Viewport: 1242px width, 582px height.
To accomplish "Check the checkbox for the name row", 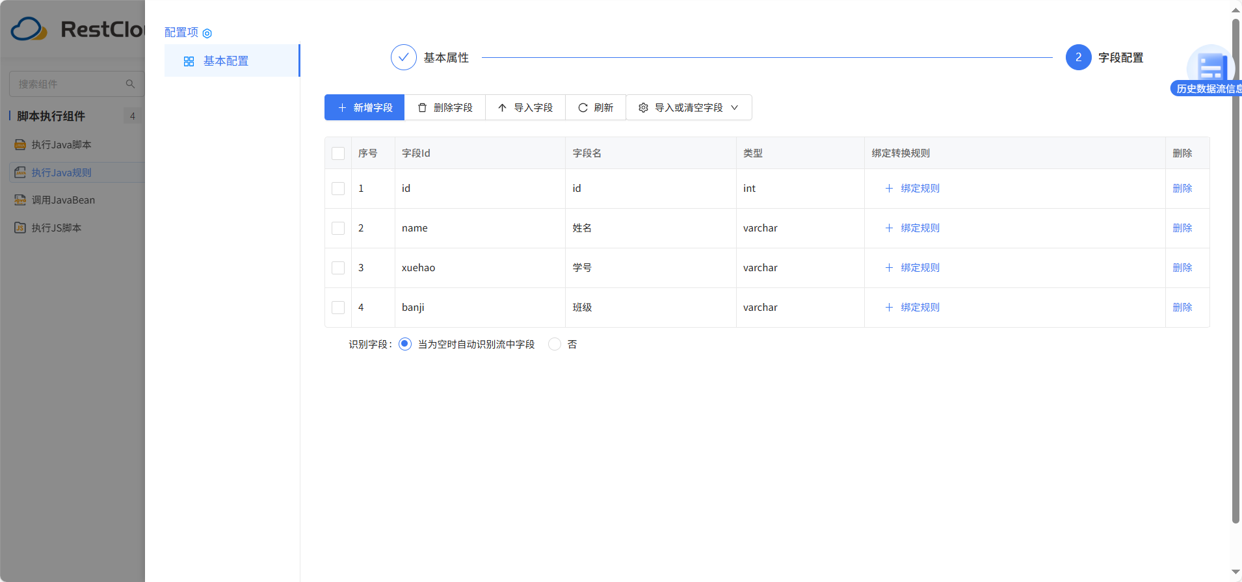I will tap(338, 228).
